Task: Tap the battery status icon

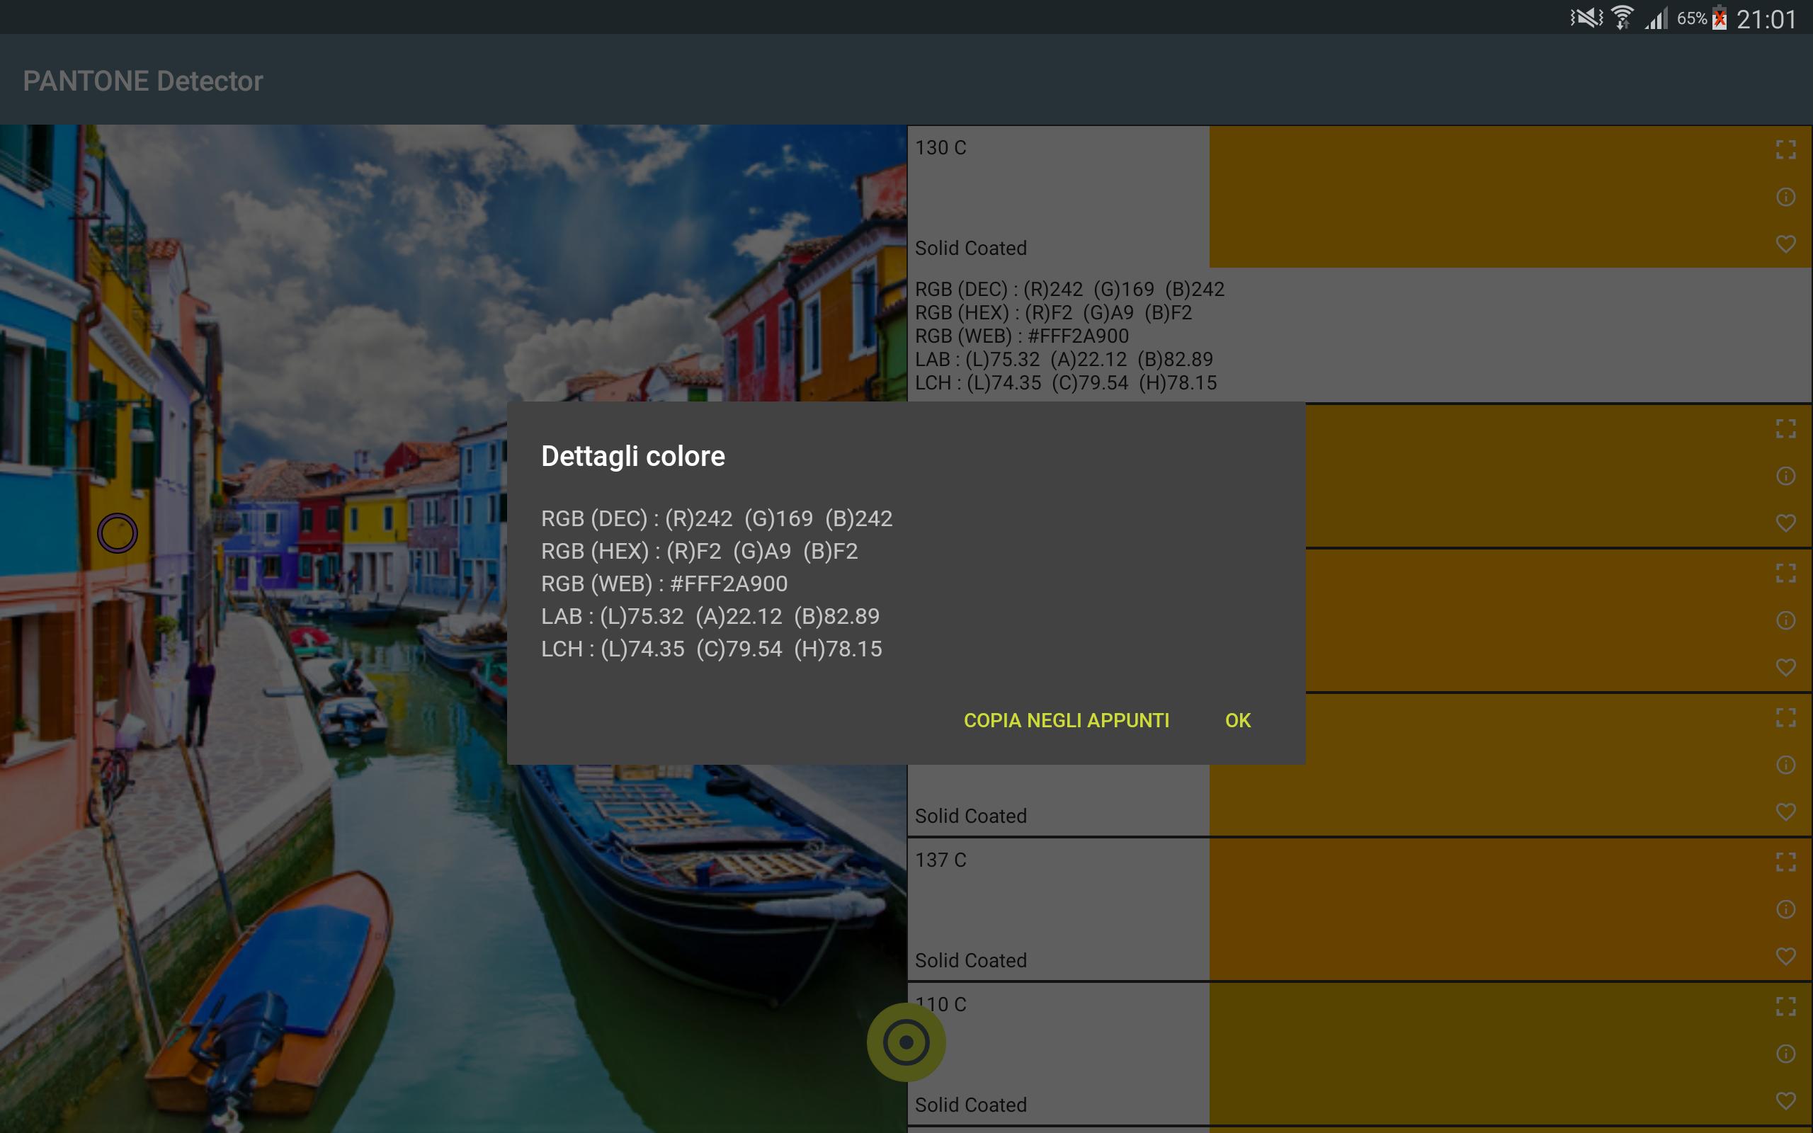Action: (x=1720, y=17)
